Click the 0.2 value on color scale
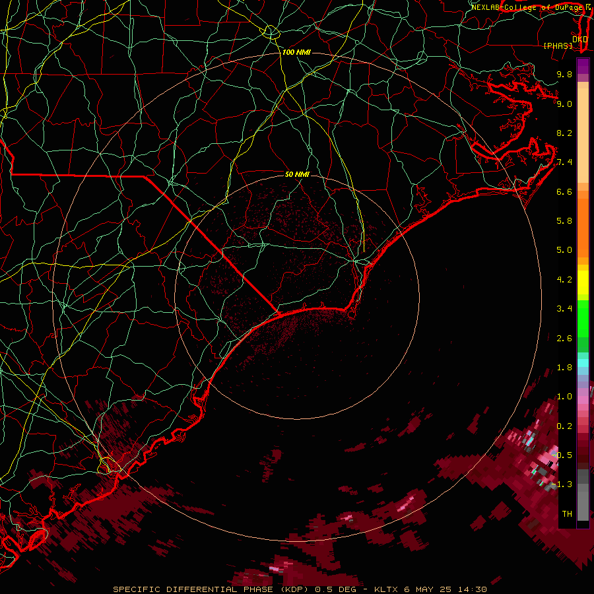Viewport: 594px width, 594px height. pyautogui.click(x=564, y=426)
